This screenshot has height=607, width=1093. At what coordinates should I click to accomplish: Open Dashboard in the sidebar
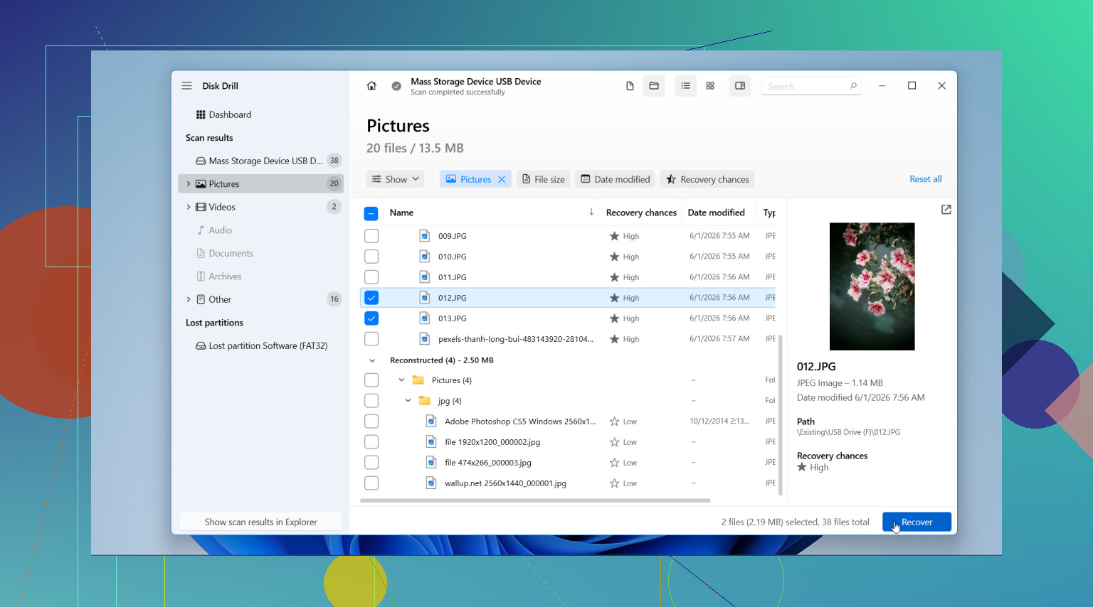coord(260,114)
